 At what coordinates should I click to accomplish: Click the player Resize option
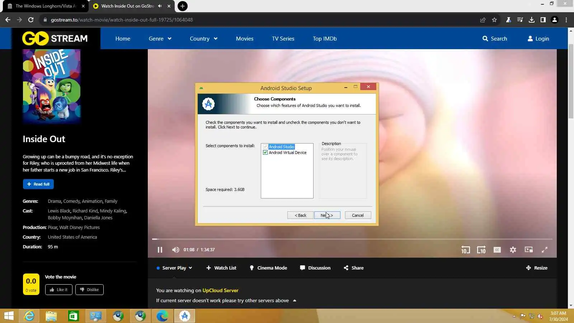pos(537,268)
